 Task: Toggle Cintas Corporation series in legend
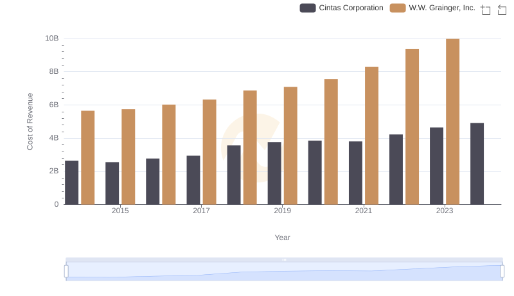pos(341,8)
